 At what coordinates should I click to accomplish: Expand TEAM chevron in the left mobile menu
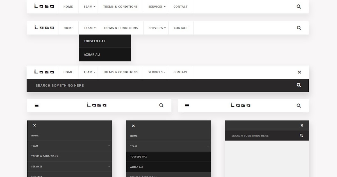(x=109, y=146)
